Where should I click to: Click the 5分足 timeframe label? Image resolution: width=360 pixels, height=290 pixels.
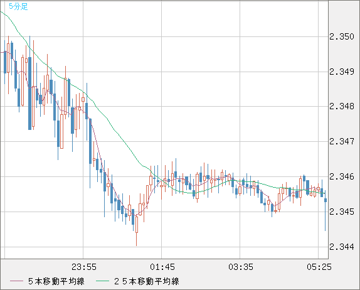[18, 6]
